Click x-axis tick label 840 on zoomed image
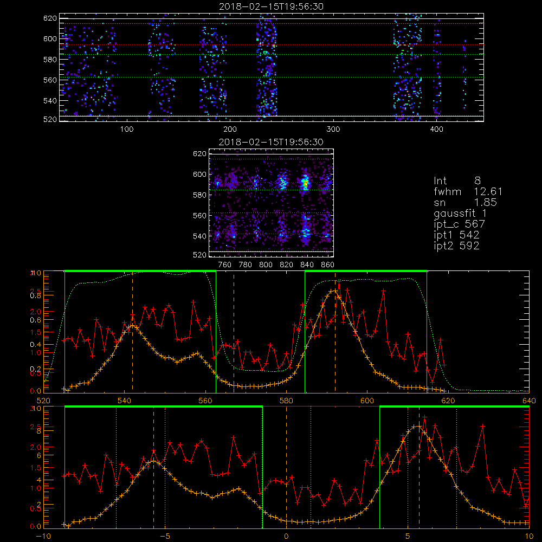The image size is (542, 542). tap(307, 265)
